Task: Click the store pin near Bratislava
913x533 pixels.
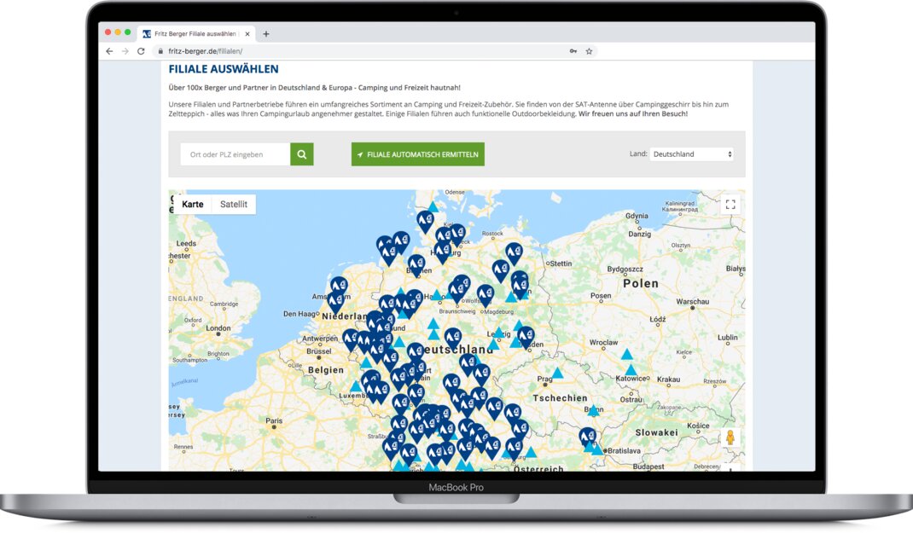Action: pos(587,437)
